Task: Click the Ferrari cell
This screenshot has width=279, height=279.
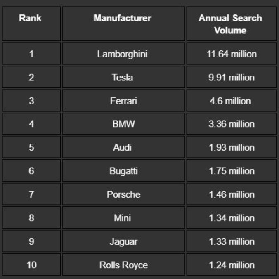Action: click(123, 101)
